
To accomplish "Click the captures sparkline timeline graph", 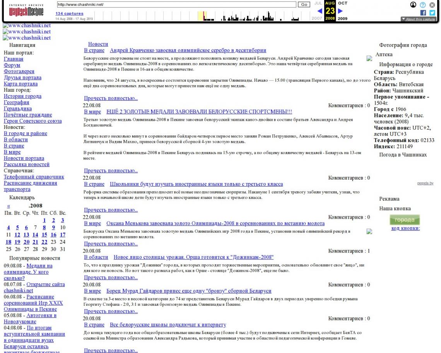I will tap(202, 16).
